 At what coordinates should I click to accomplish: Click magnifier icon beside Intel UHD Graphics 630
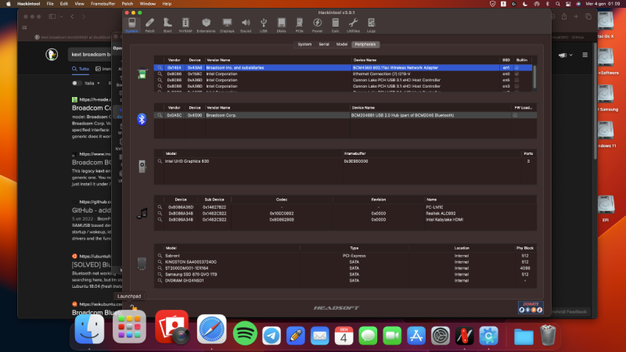pos(160,161)
